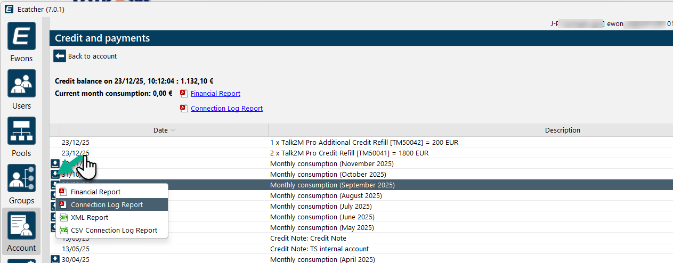
Task: Choose Connection Log Report in popup menu
Action: [107, 204]
